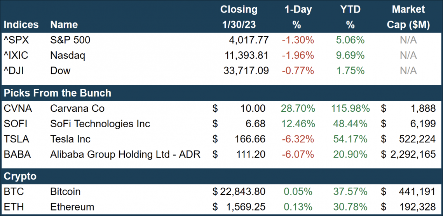Viewport: 443px width, 216px height.
Task: Select the BTC ticker cell
Action: coord(14,191)
